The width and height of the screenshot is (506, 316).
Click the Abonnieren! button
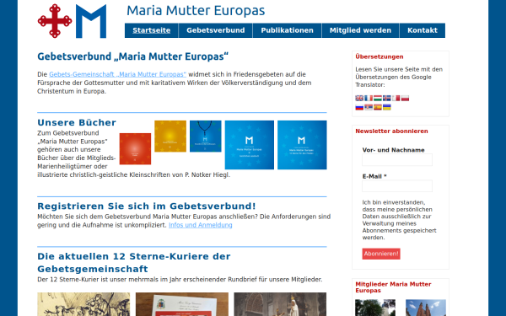tap(381, 254)
